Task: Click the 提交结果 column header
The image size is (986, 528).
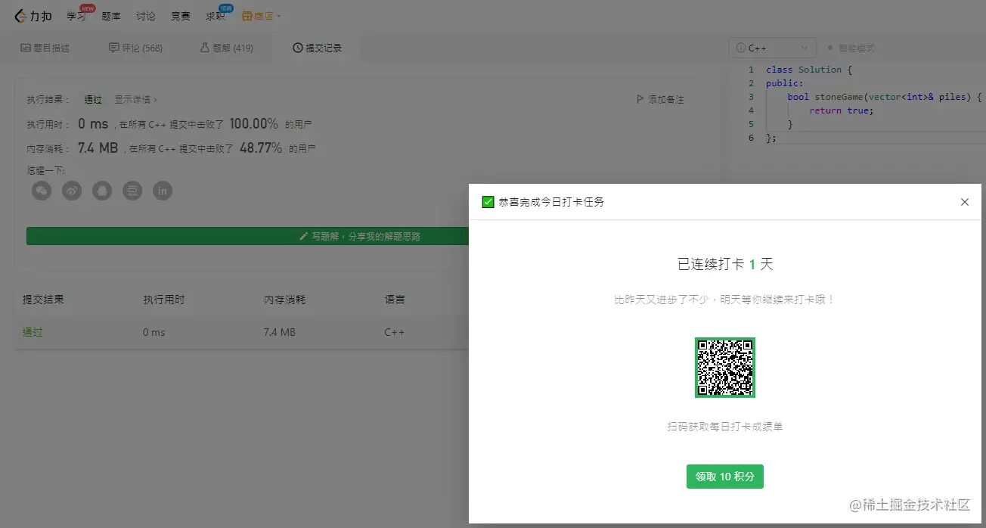Action: pyautogui.click(x=43, y=300)
